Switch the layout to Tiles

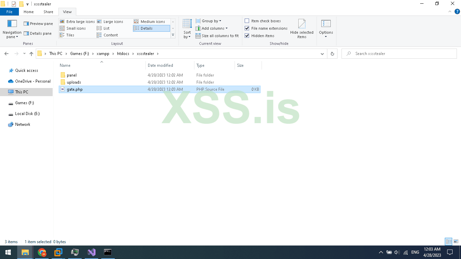pos(67,35)
